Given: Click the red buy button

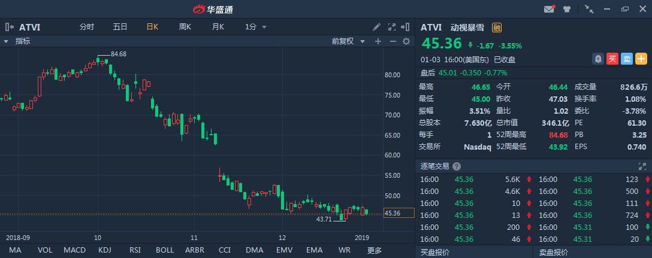Looking at the screenshot, I should click(x=612, y=59).
